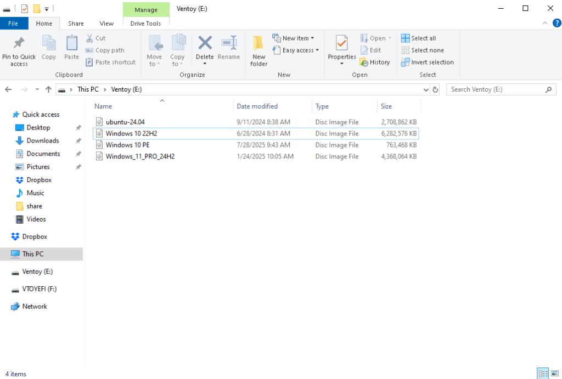Switch to Details view layout
Image resolution: width=562 pixels, height=379 pixels.
coord(543,374)
